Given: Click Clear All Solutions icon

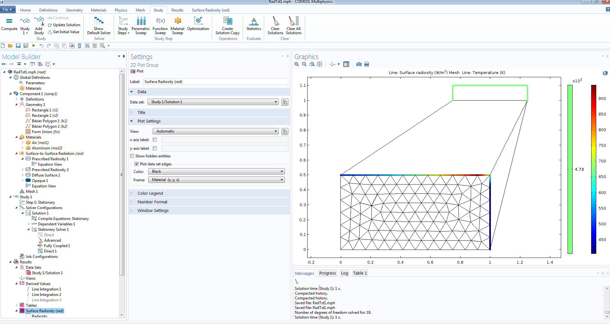Looking at the screenshot, I should pos(294,25).
